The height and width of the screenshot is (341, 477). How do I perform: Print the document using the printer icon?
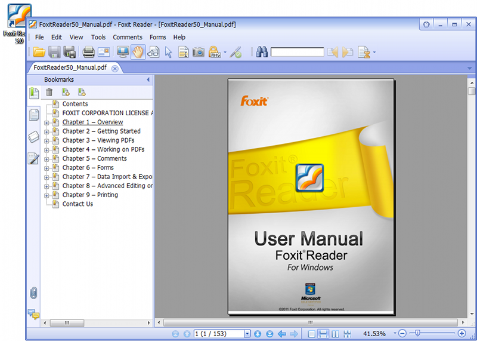pyautogui.click(x=88, y=52)
